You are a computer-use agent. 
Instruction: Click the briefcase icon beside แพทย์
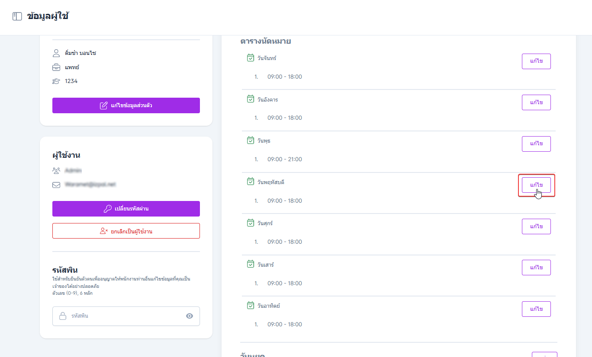coord(56,67)
